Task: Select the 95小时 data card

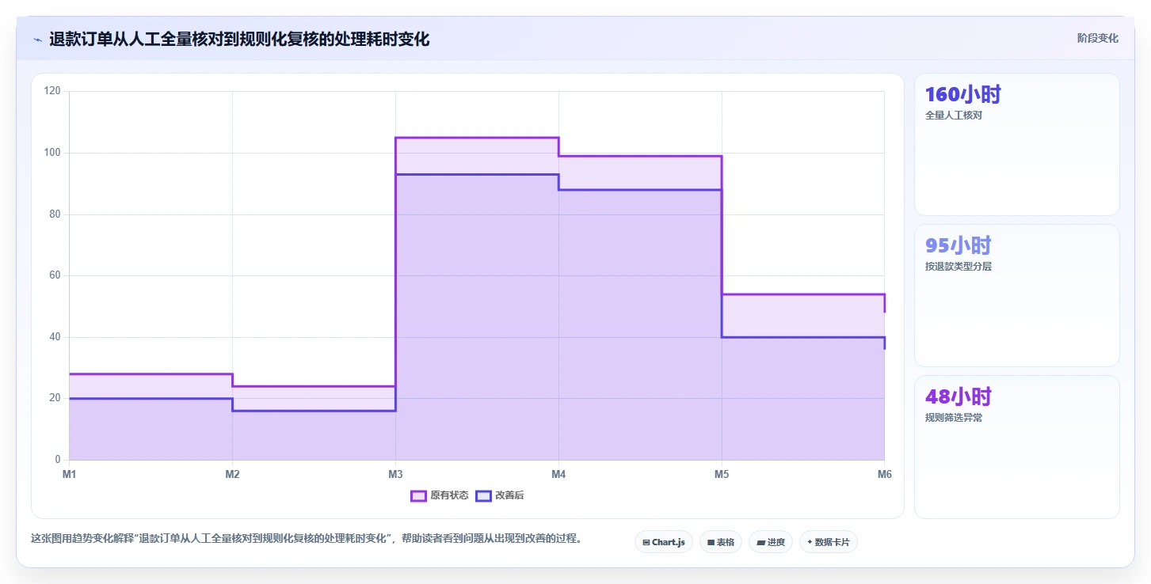Action: [1017, 295]
